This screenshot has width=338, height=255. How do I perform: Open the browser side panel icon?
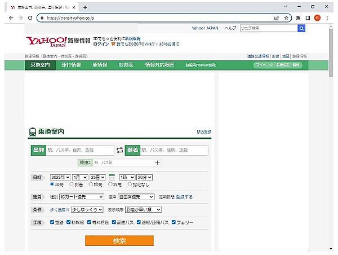click(308, 18)
